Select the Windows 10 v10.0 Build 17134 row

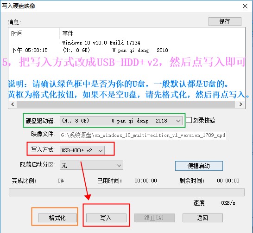click(101, 43)
